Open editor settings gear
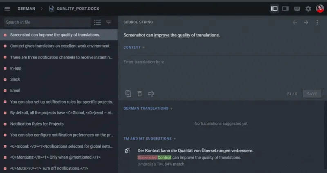This screenshot has width=327, height=173. coord(308,9)
